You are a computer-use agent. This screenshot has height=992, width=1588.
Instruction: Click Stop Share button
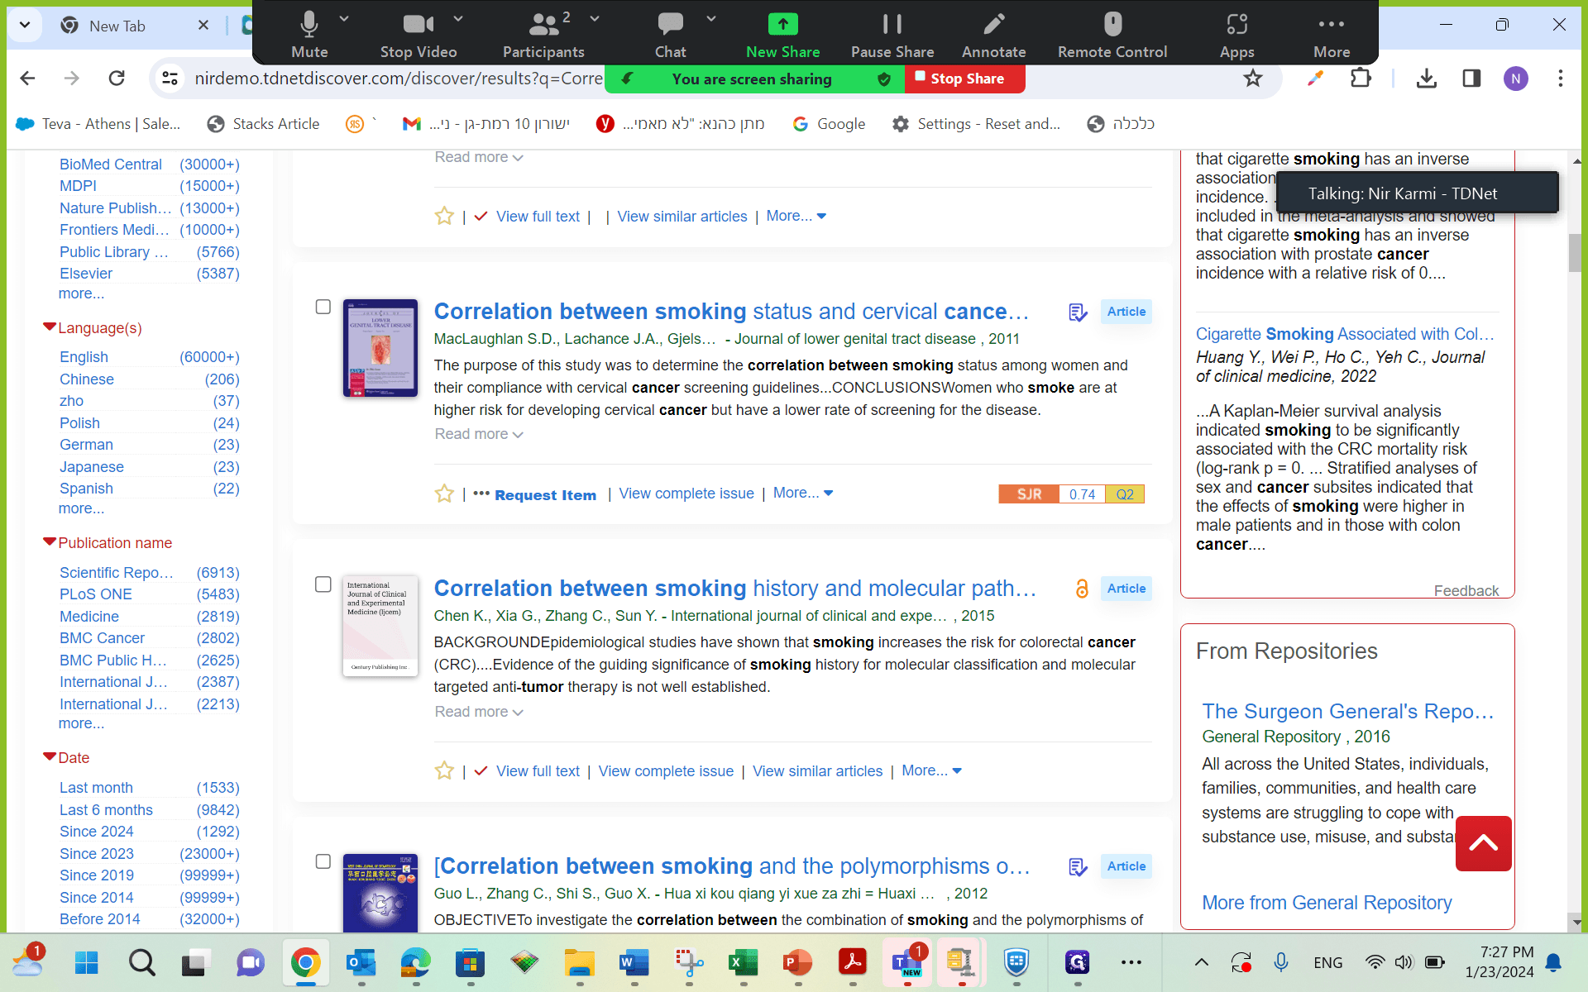(965, 79)
